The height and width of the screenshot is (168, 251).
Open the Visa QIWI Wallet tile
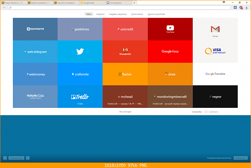pos(215,52)
